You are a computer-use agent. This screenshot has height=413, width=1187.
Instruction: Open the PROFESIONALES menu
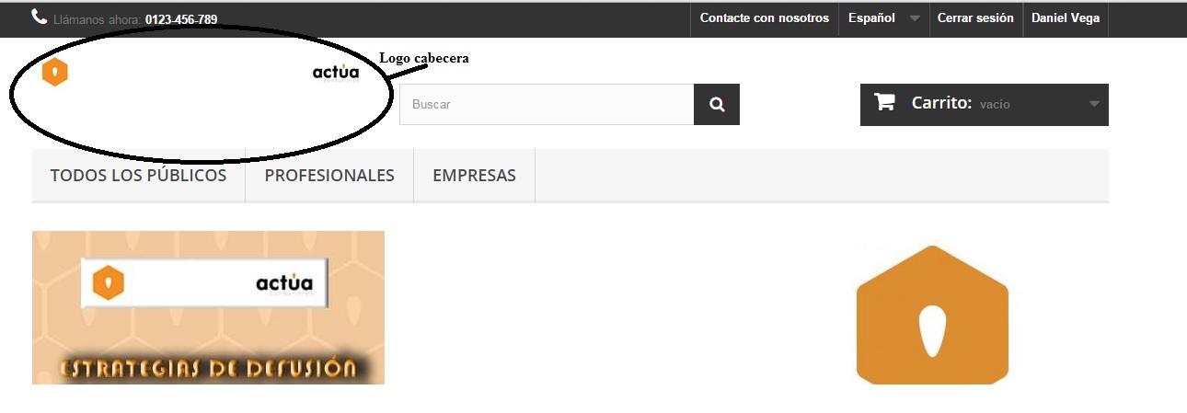tap(329, 175)
